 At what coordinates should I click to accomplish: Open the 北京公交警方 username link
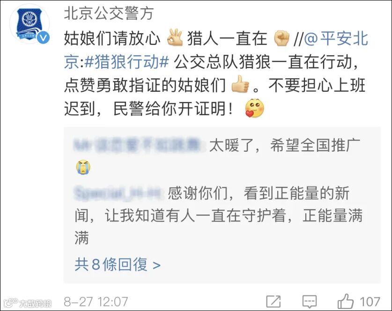coord(109,13)
